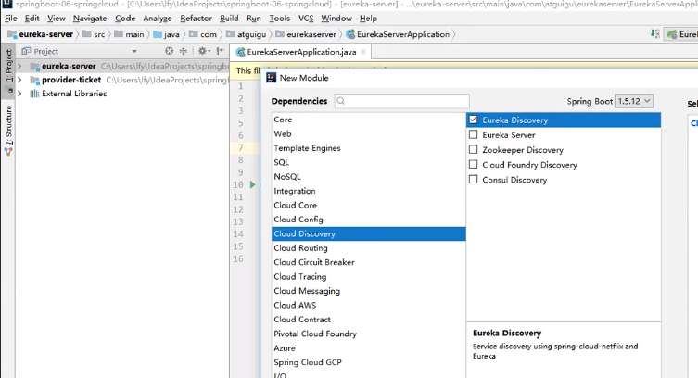Open the VCS menu
Screen dimensions: 698x378
click(x=306, y=19)
